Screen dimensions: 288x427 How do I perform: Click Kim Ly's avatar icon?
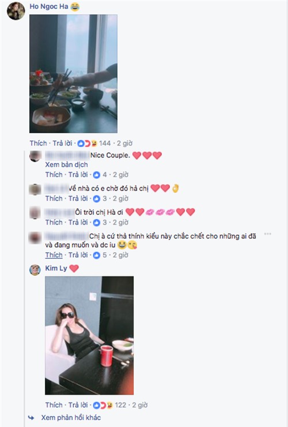(35, 269)
